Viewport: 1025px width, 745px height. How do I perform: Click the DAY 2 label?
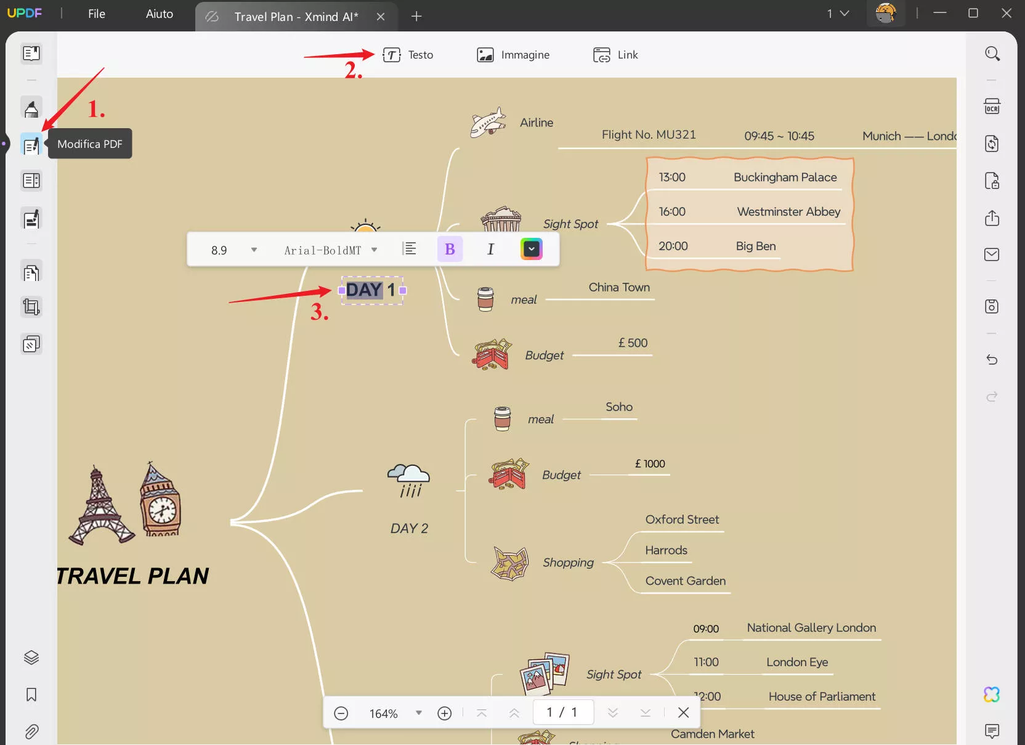(x=409, y=528)
